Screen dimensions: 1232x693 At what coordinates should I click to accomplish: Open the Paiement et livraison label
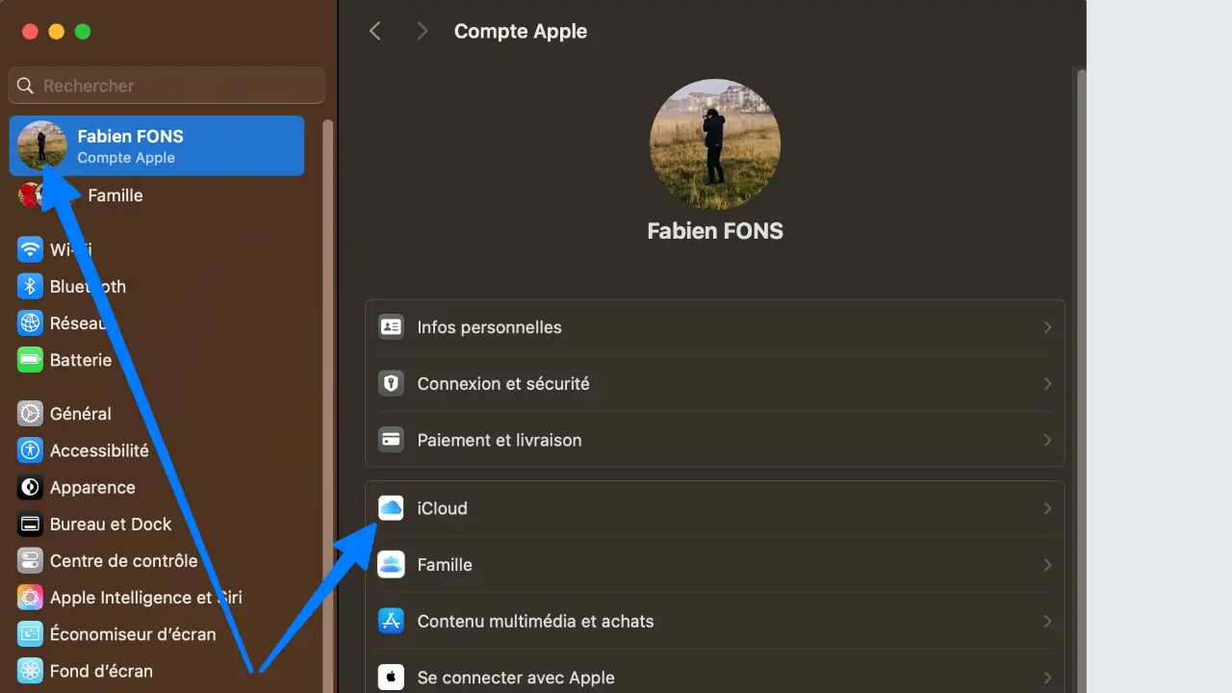coord(500,440)
